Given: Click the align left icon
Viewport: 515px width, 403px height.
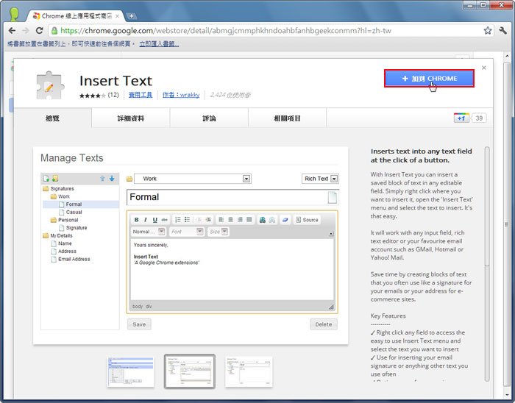Looking at the screenshot, I should [x=221, y=220].
